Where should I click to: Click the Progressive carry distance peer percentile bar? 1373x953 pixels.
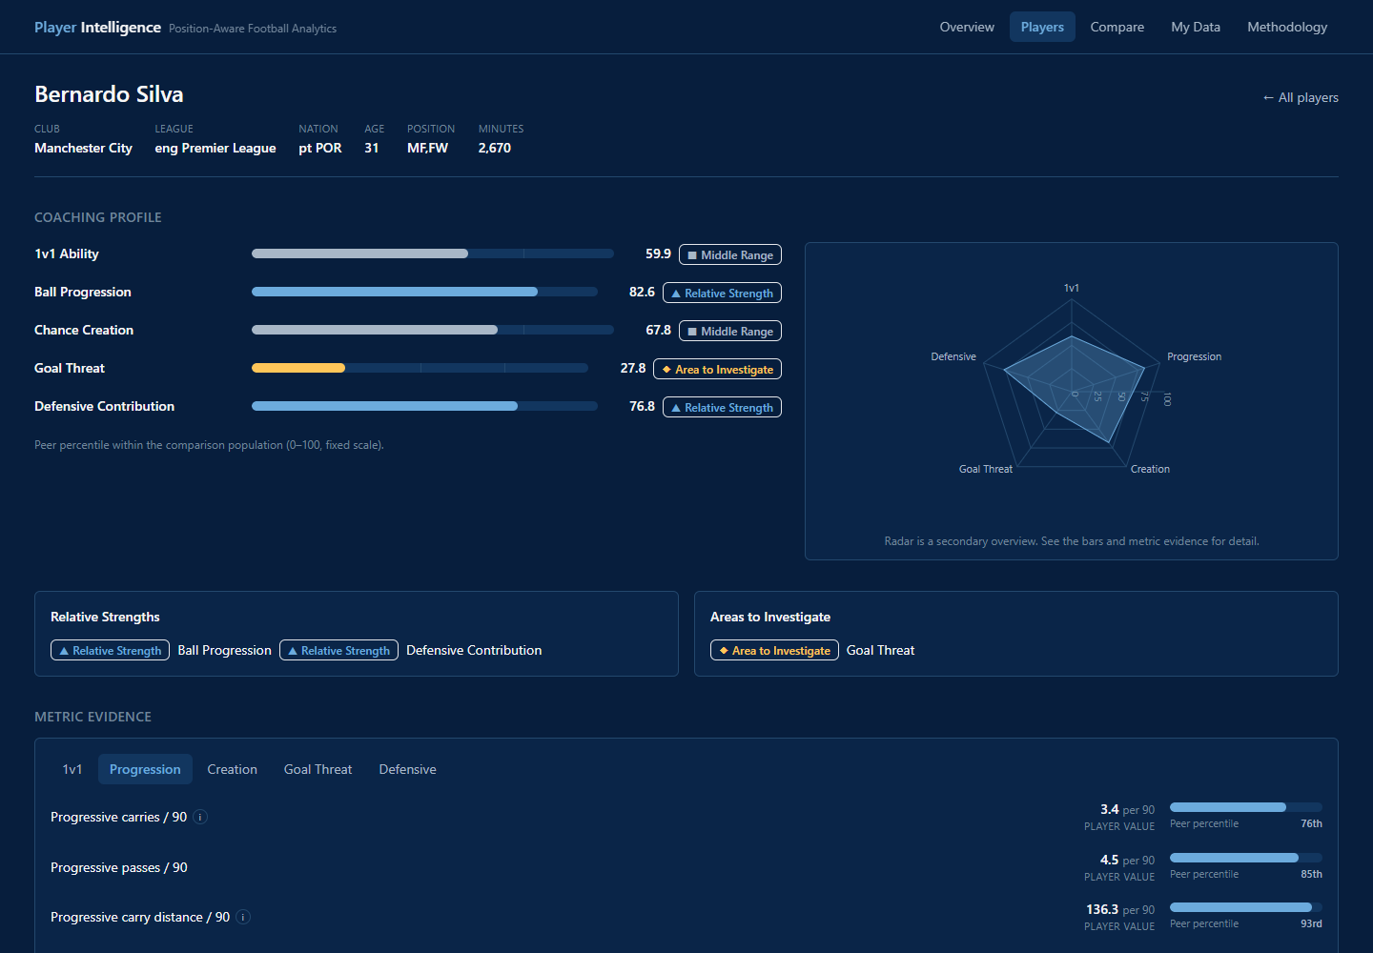[1246, 907]
